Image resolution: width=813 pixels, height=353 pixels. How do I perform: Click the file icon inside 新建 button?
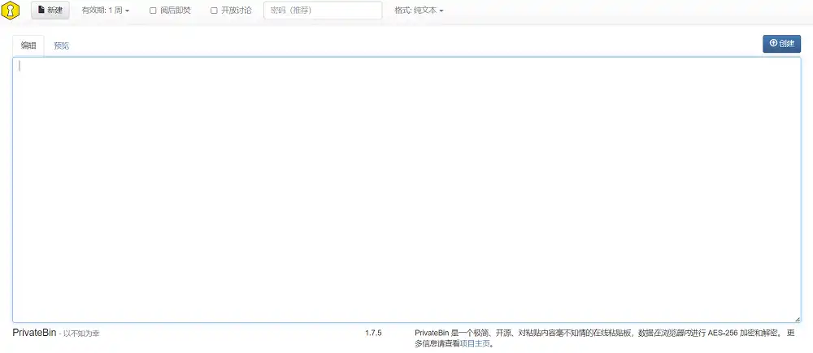point(41,11)
